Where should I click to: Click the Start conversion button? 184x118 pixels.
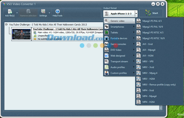click(x=151, y=13)
